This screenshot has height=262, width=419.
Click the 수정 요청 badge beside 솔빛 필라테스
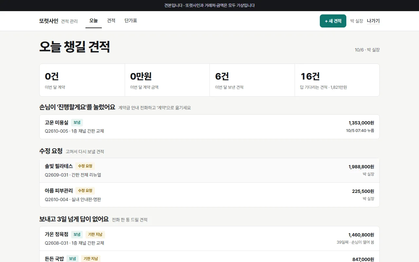[x=85, y=166]
